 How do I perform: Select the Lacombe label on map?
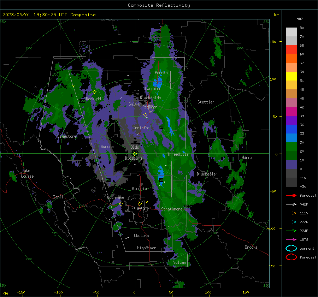pyautogui.click(x=152, y=89)
